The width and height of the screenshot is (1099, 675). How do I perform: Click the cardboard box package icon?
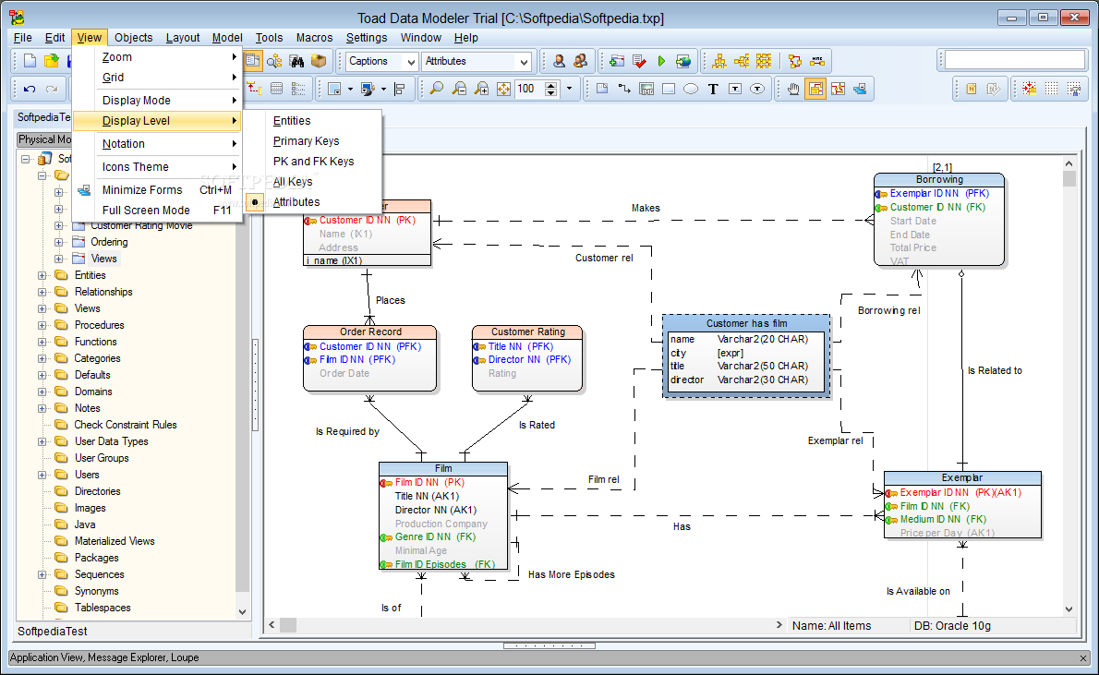coord(319,61)
